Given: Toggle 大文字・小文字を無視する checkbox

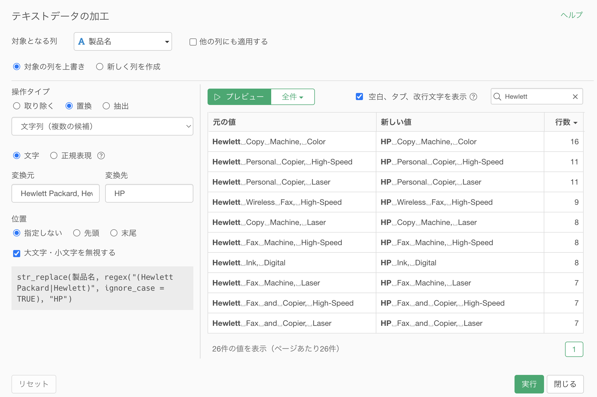Looking at the screenshot, I should (17, 253).
